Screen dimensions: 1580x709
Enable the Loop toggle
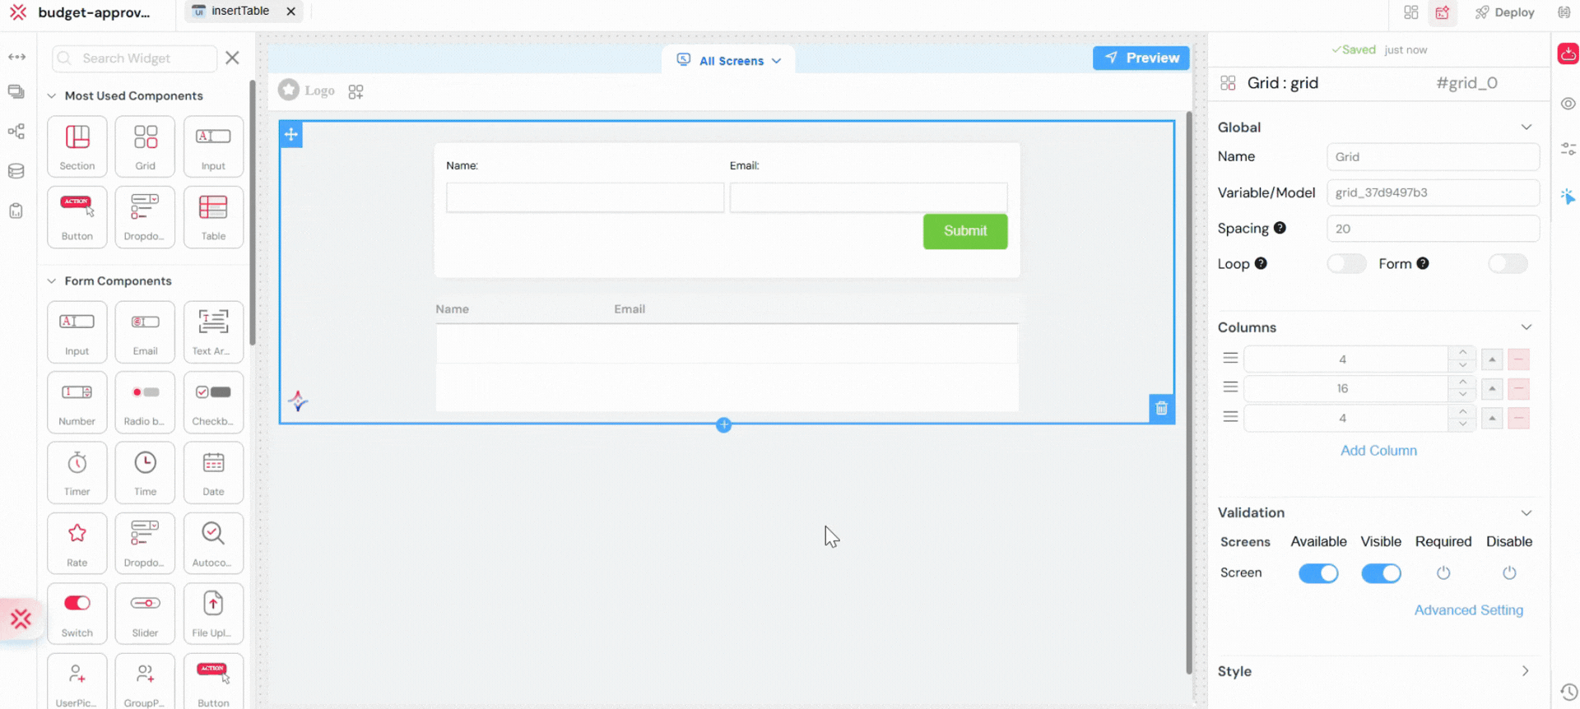(x=1345, y=264)
